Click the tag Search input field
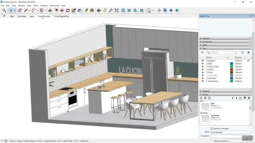This screenshot has width=255, height=143. click(222, 53)
